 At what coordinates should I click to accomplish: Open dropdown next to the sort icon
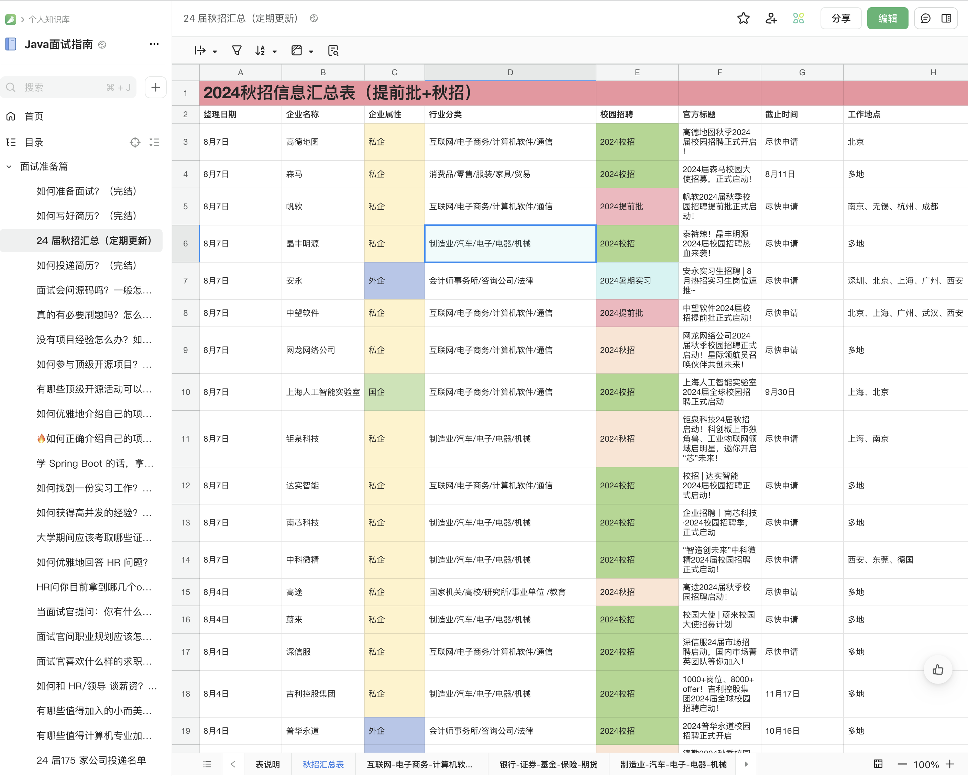coord(275,52)
